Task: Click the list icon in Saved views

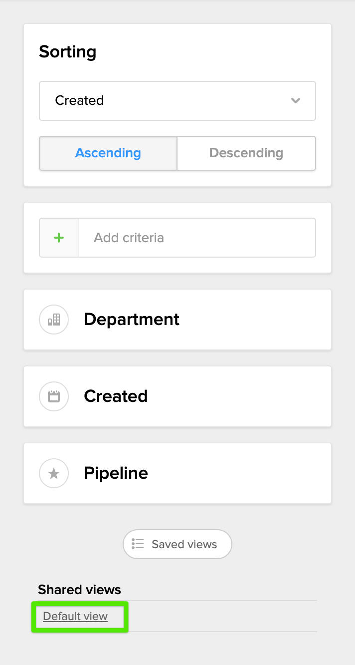Action: [x=138, y=544]
